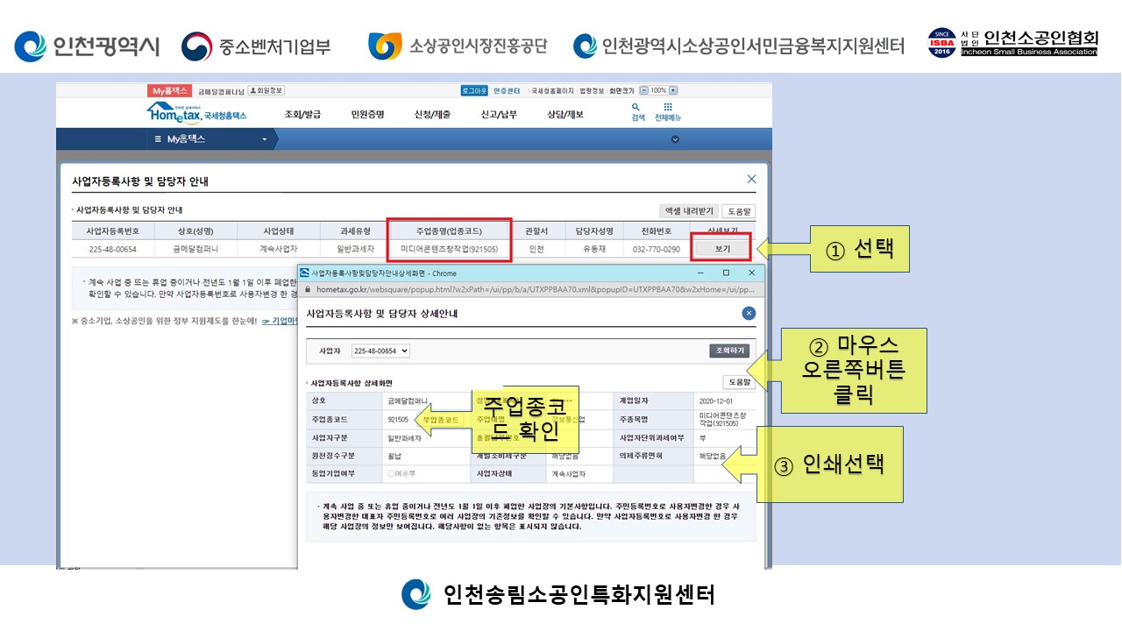Open the 민원증명 menu
The image size is (1122, 631).
367,114
